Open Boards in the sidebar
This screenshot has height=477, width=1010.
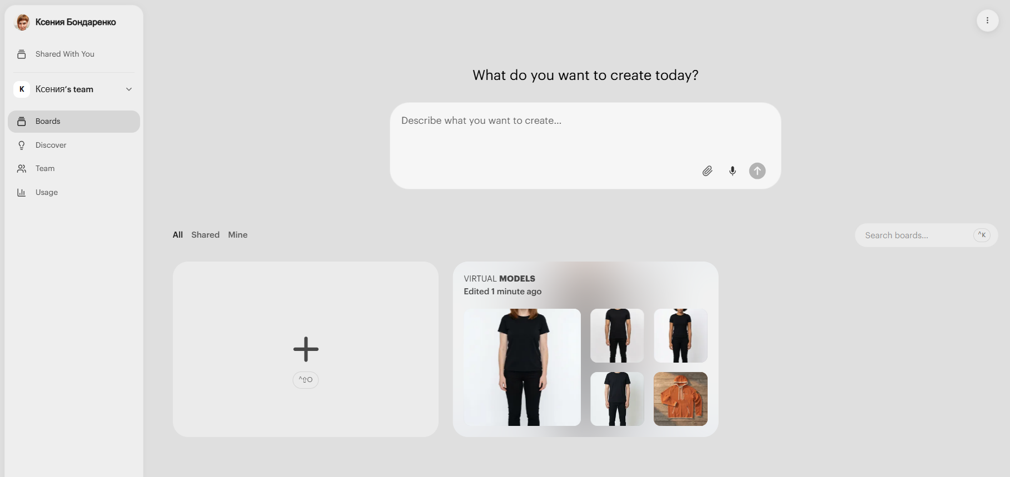[74, 122]
